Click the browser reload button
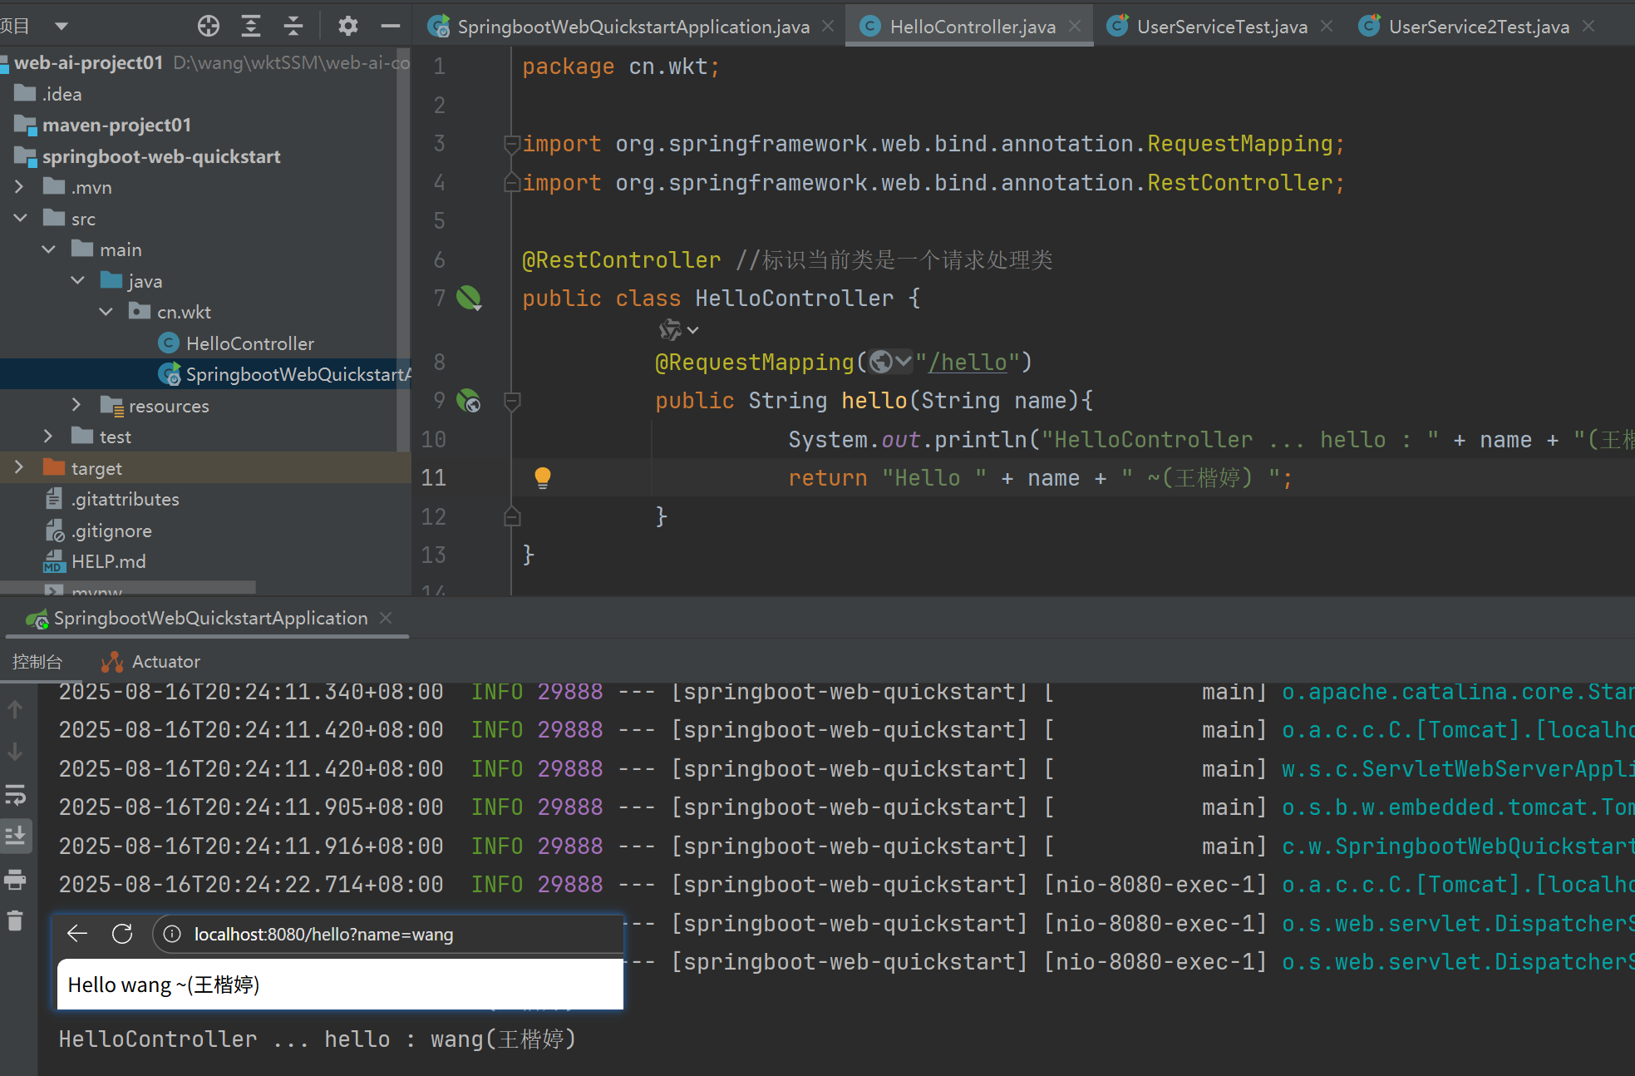Screen dimensions: 1635x1076 tap(122, 934)
